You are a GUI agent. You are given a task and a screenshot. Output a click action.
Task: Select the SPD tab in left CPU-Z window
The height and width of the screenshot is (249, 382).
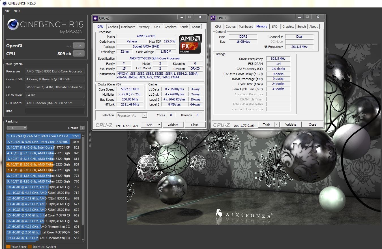coord(157,27)
